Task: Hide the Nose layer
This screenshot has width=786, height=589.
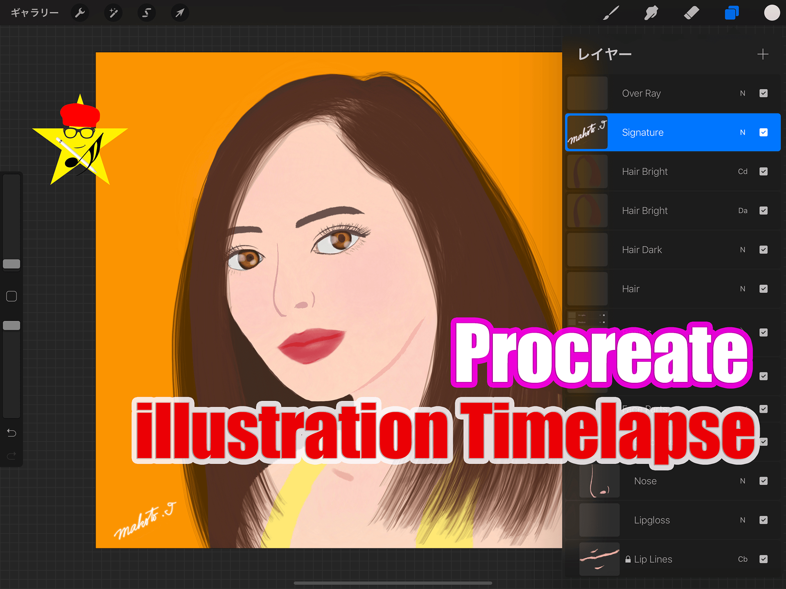Action: (x=763, y=481)
